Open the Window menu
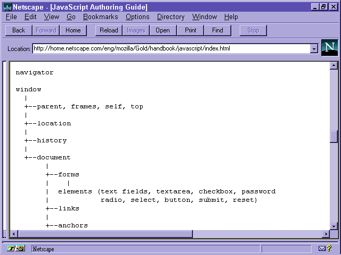This screenshot has height=255, width=341. pos(205,16)
